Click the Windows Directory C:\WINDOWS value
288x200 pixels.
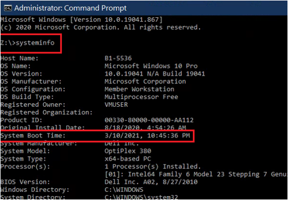pos(124,190)
